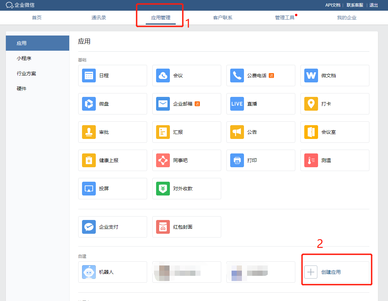This screenshot has height=301, width=388.
Task: Open the API文档 link
Action: click(x=333, y=5)
